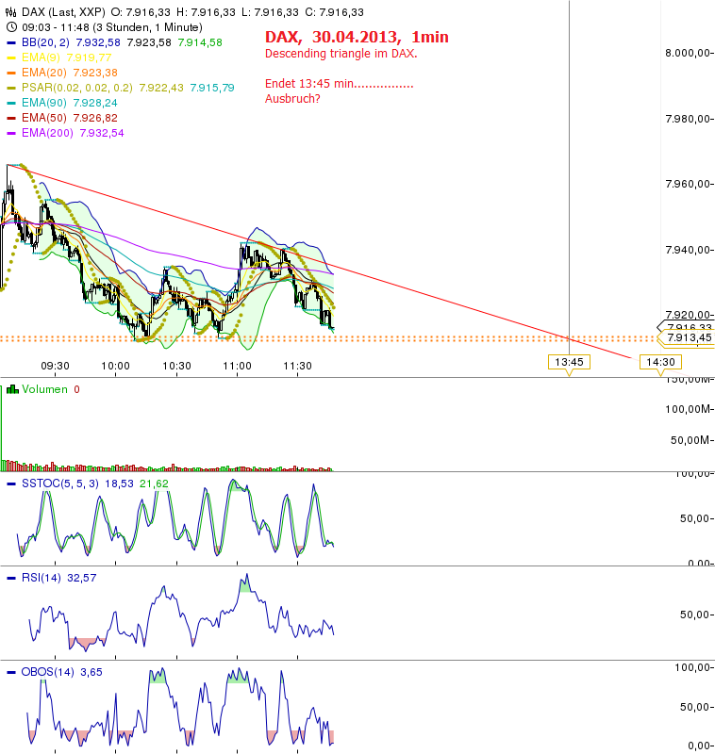Click the annotation Ausbruch?

(x=292, y=99)
